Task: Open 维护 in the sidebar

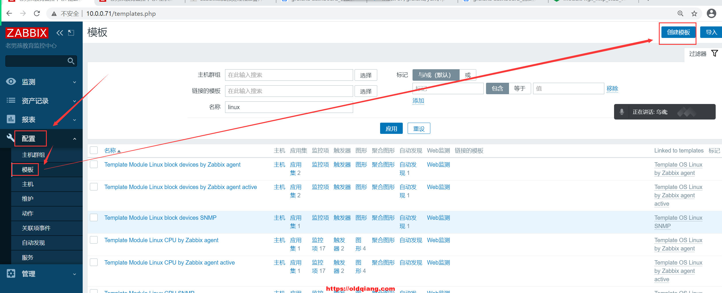Action: tap(28, 199)
